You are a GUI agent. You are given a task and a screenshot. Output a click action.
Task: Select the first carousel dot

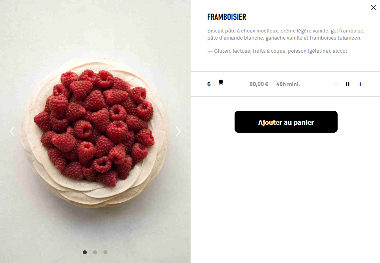pos(85,252)
